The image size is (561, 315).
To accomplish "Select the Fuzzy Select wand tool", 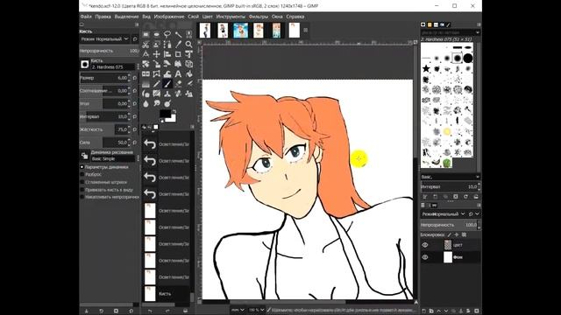I will pos(178,35).
